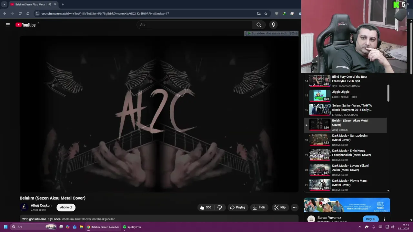Play Dark Music - Plevne Marşı video

click(x=345, y=185)
